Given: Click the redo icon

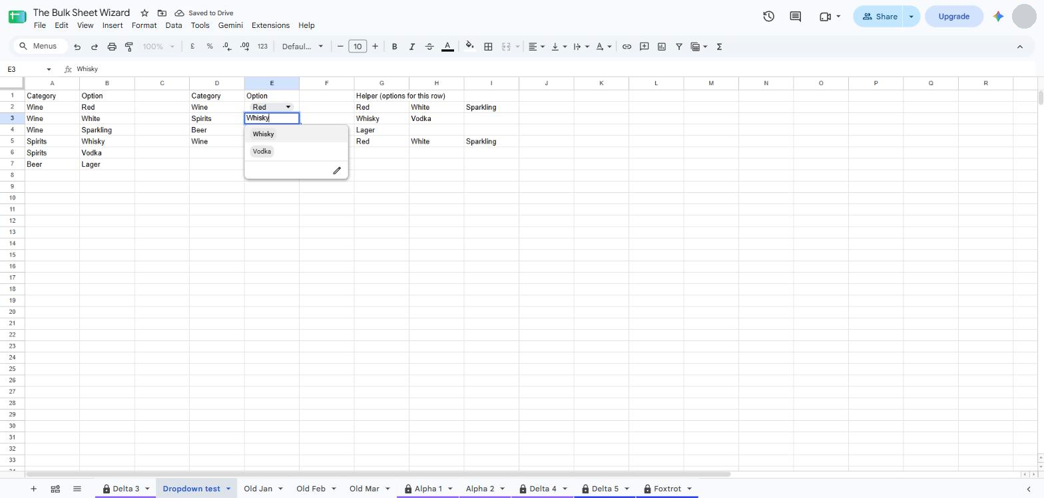Looking at the screenshot, I should pyautogui.click(x=95, y=47).
